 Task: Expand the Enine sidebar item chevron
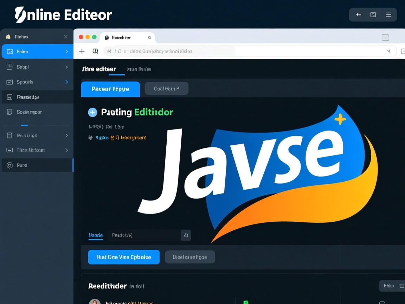click(x=66, y=52)
